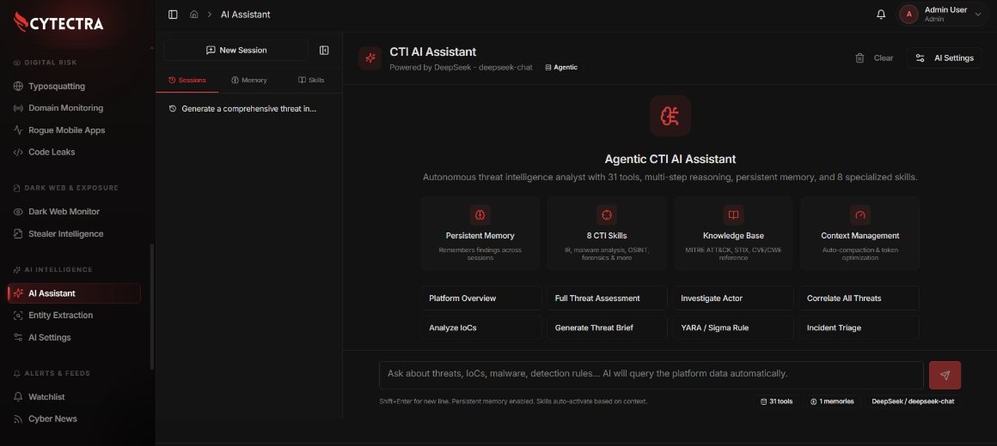Image resolution: width=997 pixels, height=446 pixels.
Task: Open session 'Generate a comprehensive threat in...'
Action: (248, 108)
